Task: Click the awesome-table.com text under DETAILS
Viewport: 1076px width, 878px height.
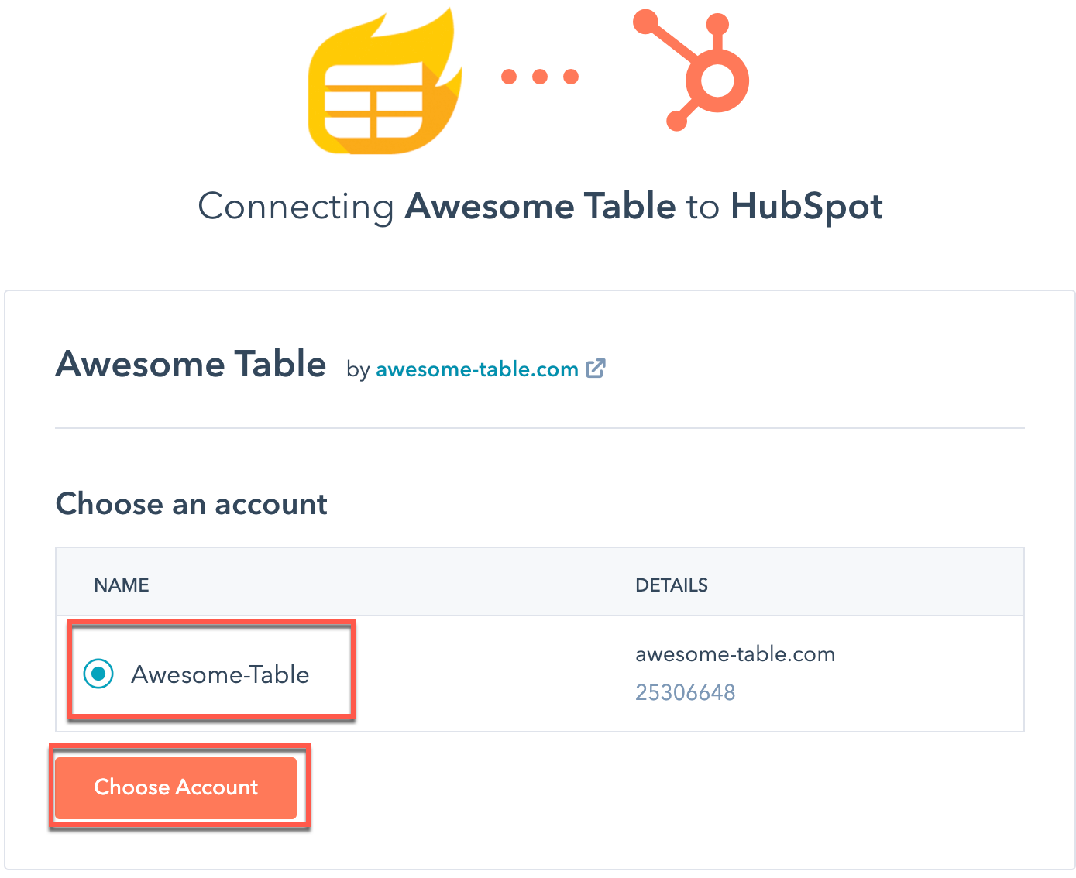Action: pyautogui.click(x=735, y=654)
